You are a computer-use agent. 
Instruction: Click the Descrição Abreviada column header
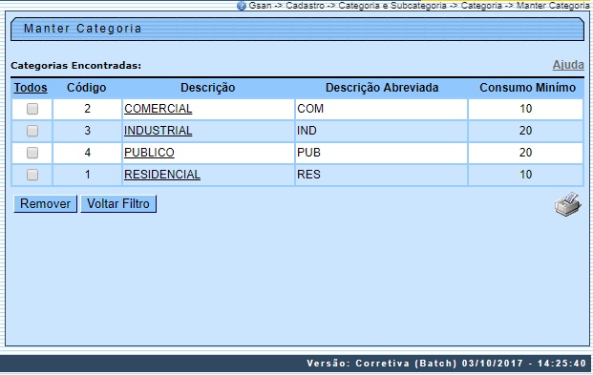(382, 88)
